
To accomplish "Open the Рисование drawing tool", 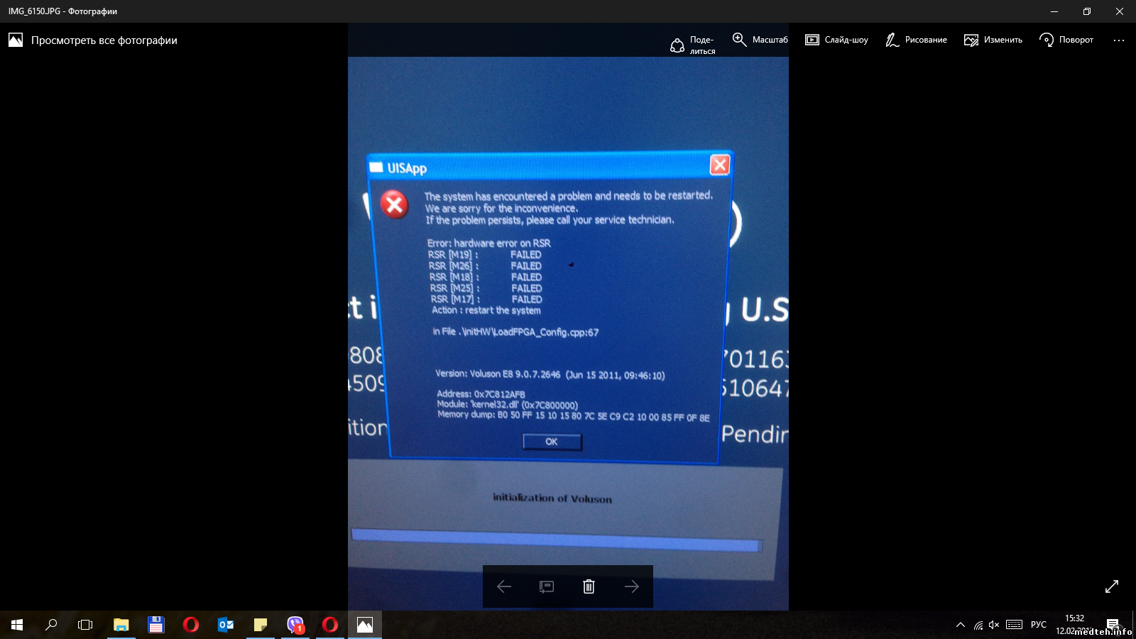I will (916, 40).
